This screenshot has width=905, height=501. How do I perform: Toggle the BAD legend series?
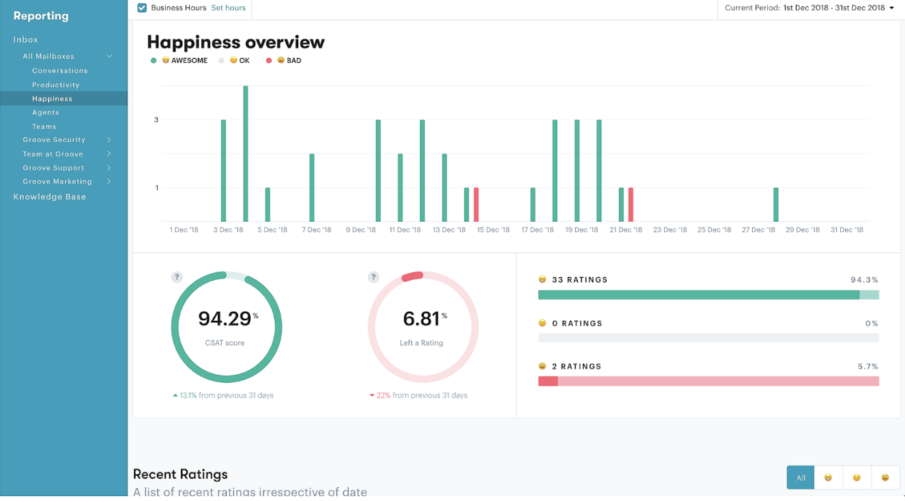click(x=283, y=61)
